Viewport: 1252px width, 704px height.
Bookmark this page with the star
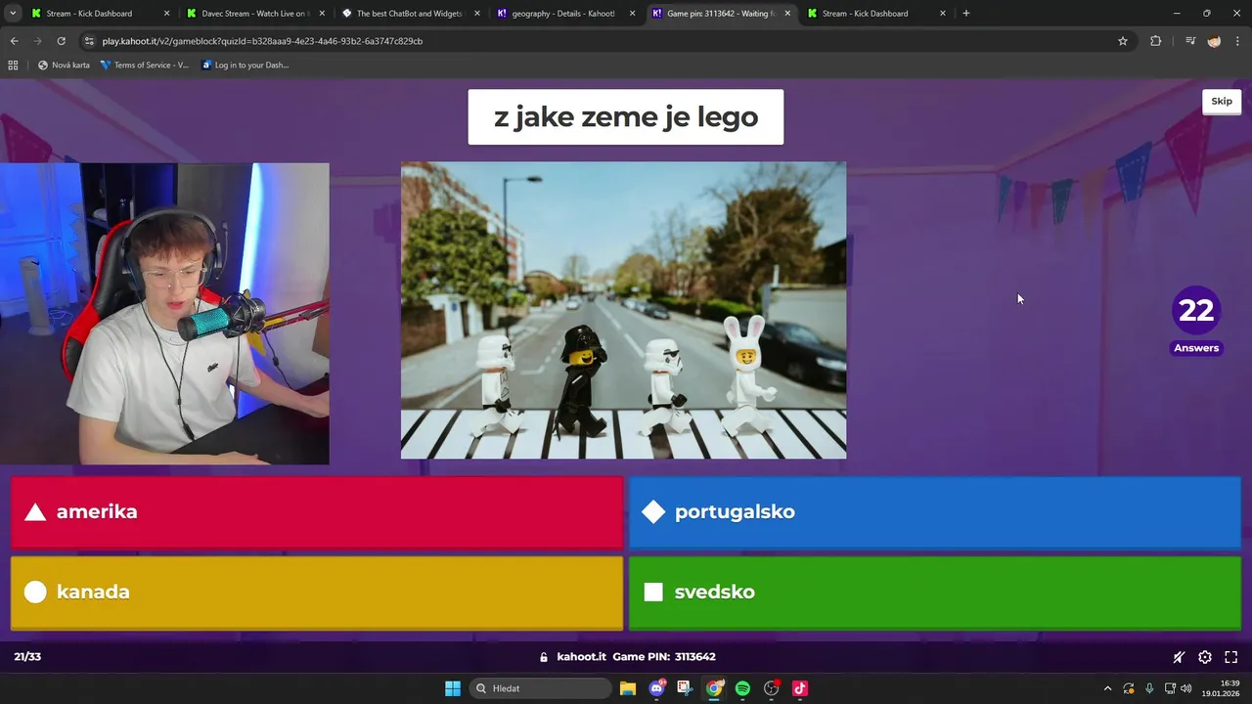tap(1123, 41)
